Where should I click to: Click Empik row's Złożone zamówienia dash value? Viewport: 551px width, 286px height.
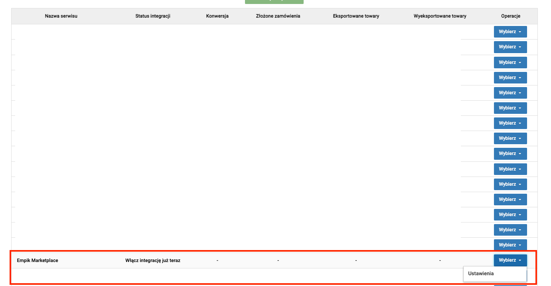click(278, 260)
